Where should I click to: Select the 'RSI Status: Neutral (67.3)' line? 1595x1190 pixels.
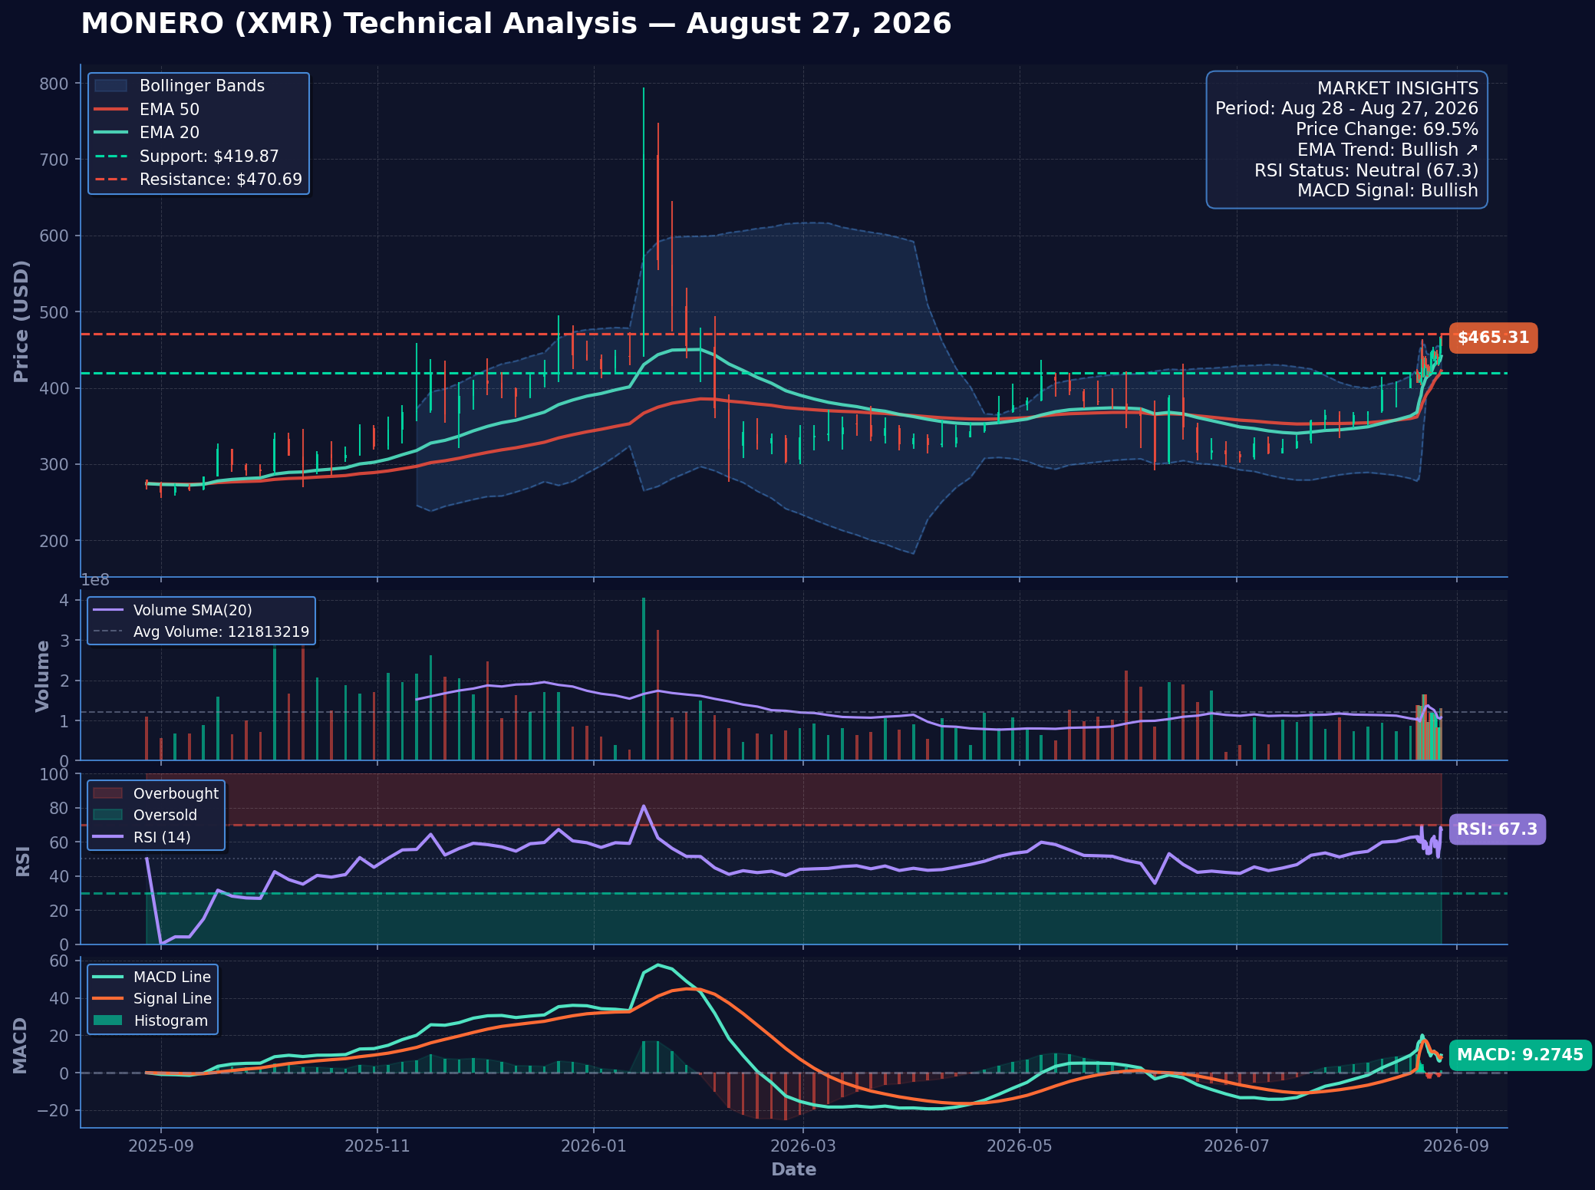[x=1366, y=170]
